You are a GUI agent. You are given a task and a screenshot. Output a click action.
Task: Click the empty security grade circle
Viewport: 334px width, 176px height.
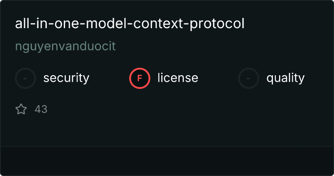coord(25,78)
